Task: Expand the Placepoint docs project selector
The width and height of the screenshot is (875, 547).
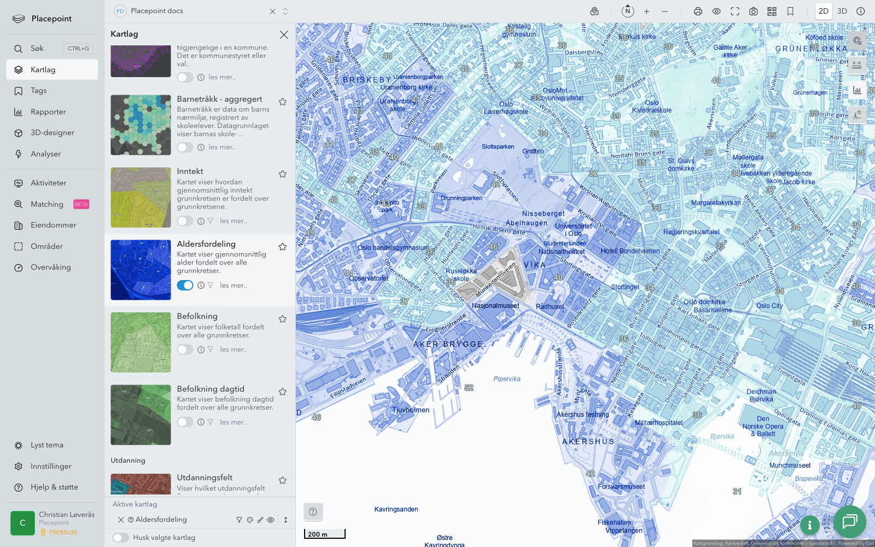Action: [x=285, y=11]
